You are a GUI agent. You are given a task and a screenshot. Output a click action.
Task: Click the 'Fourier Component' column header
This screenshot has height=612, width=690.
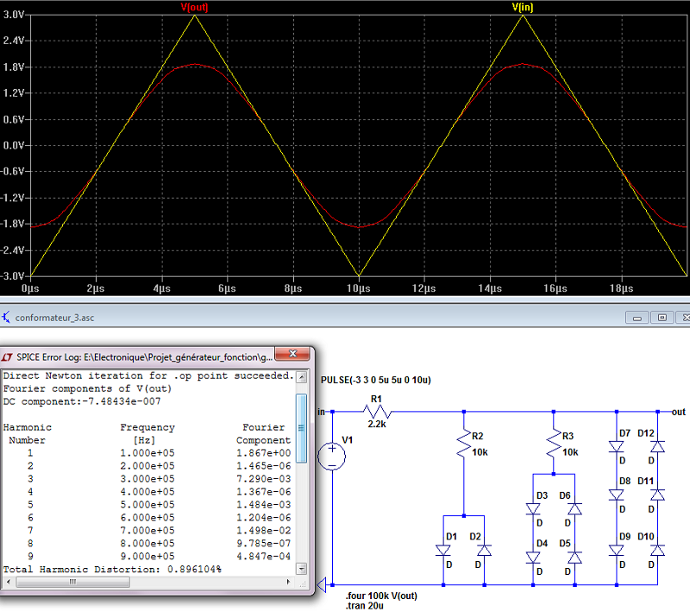pos(264,433)
